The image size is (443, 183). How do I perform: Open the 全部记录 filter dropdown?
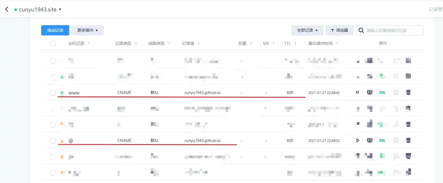tap(307, 30)
